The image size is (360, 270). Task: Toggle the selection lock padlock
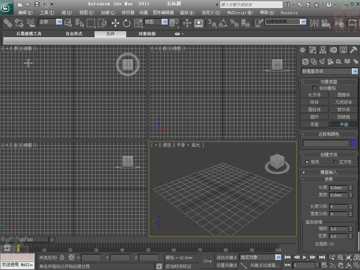62,257
